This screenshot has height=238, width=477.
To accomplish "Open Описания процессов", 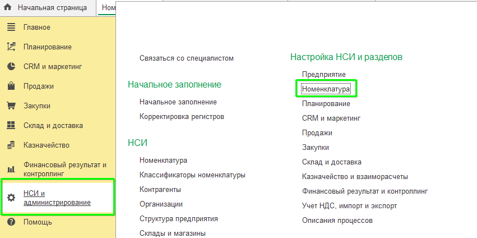I will tap(337, 221).
